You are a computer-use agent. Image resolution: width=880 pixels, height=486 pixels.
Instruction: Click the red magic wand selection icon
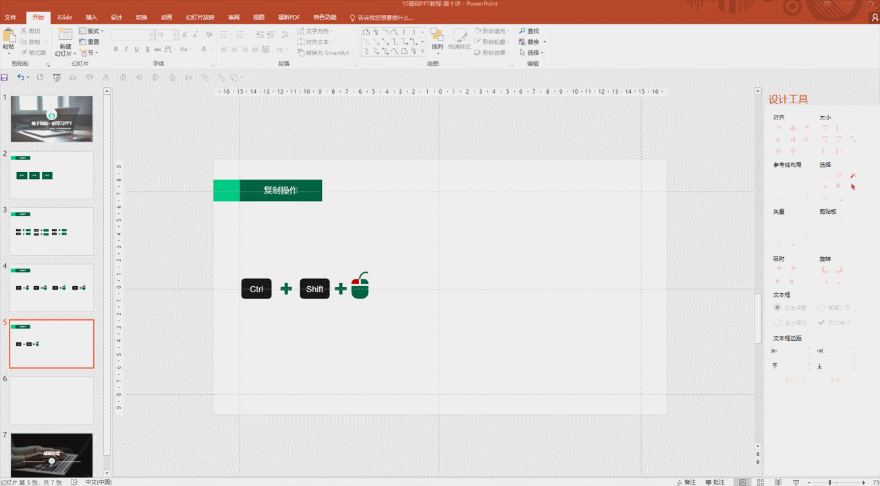point(853,175)
